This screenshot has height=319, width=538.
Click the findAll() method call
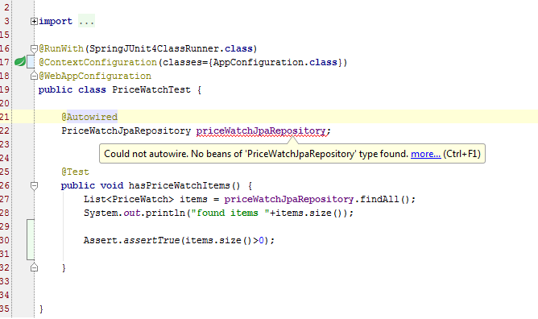click(385, 199)
